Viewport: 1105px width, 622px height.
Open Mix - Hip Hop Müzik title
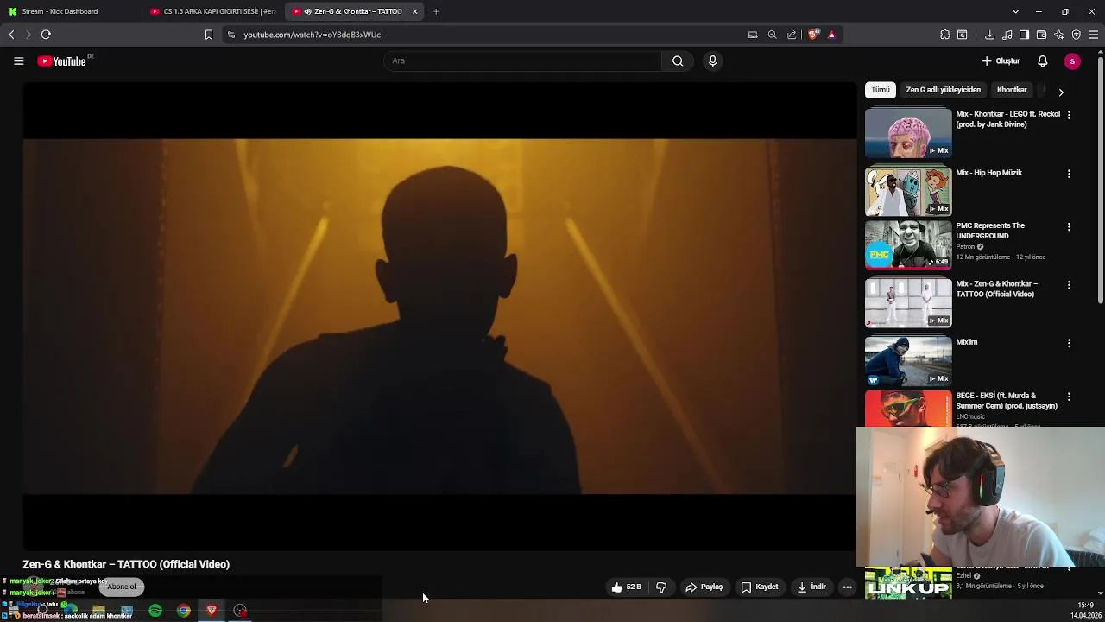click(988, 173)
